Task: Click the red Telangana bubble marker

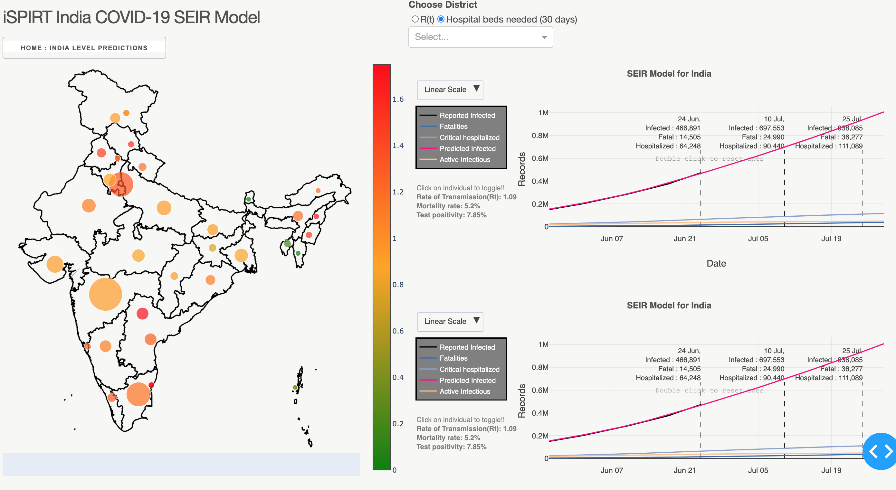Action: pyautogui.click(x=142, y=314)
